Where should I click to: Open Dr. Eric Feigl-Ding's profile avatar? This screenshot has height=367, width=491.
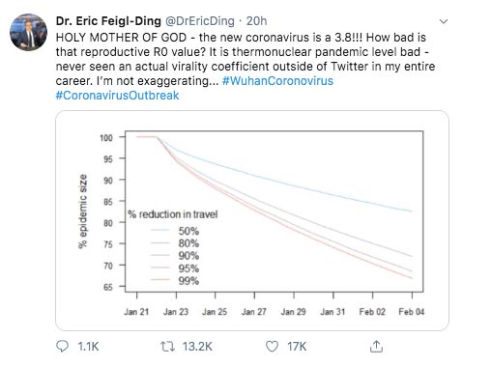(x=29, y=32)
